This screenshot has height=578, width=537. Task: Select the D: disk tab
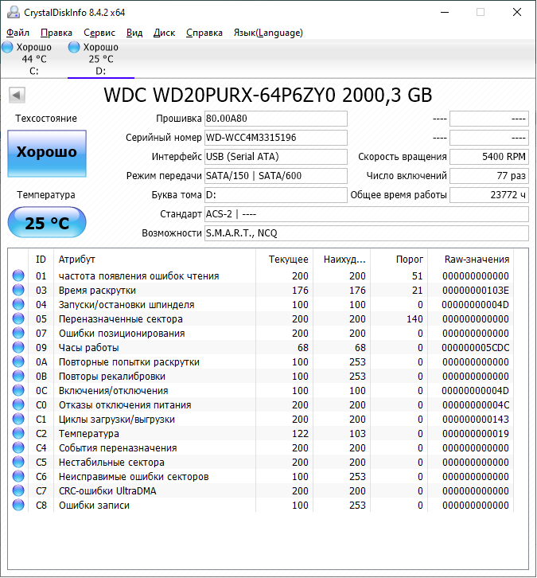click(100, 59)
